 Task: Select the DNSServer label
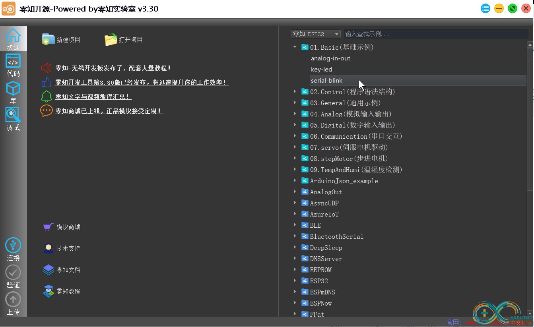pos(326,259)
